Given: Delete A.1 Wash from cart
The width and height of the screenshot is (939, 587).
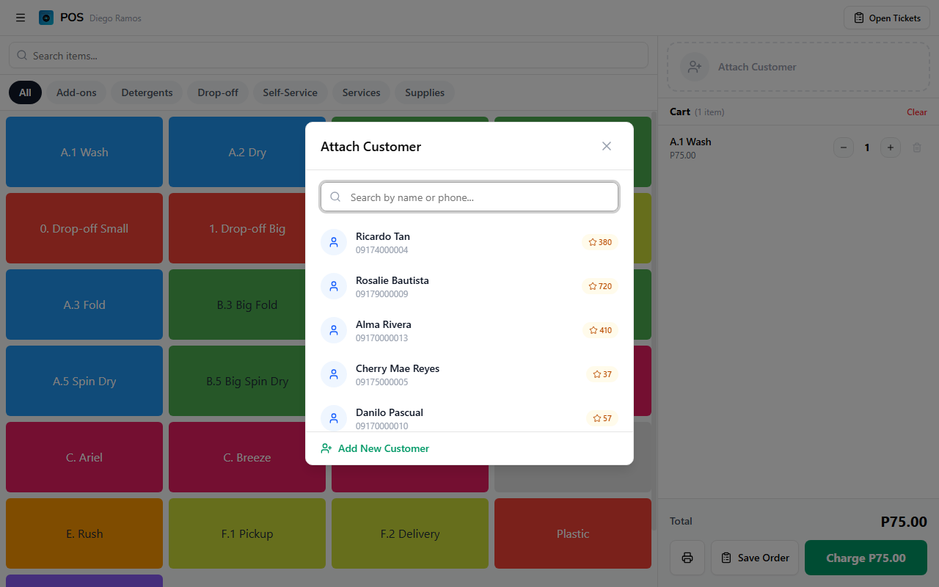Looking at the screenshot, I should click(916, 147).
